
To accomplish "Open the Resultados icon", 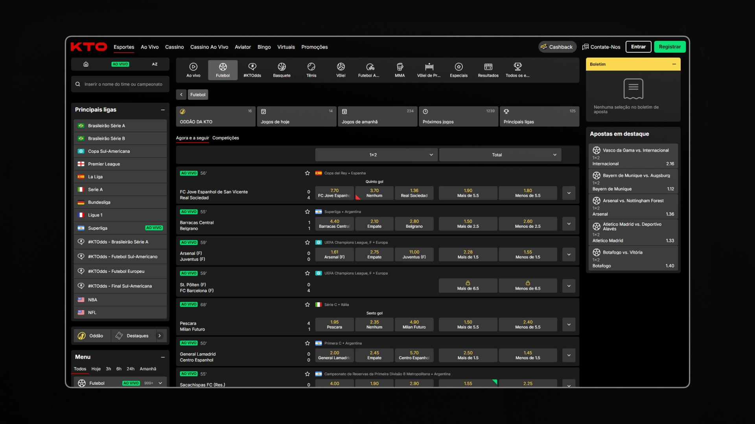I will pos(488,70).
